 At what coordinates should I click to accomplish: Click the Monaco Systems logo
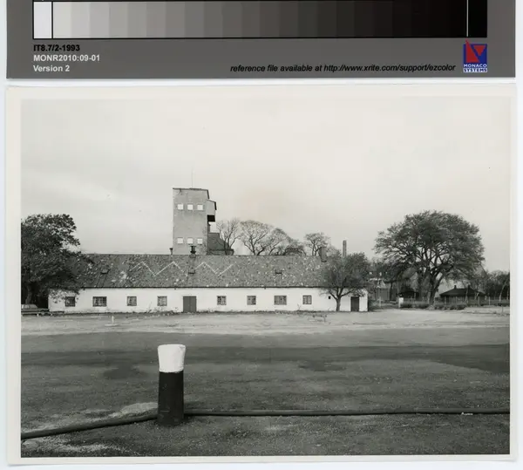pyautogui.click(x=475, y=57)
